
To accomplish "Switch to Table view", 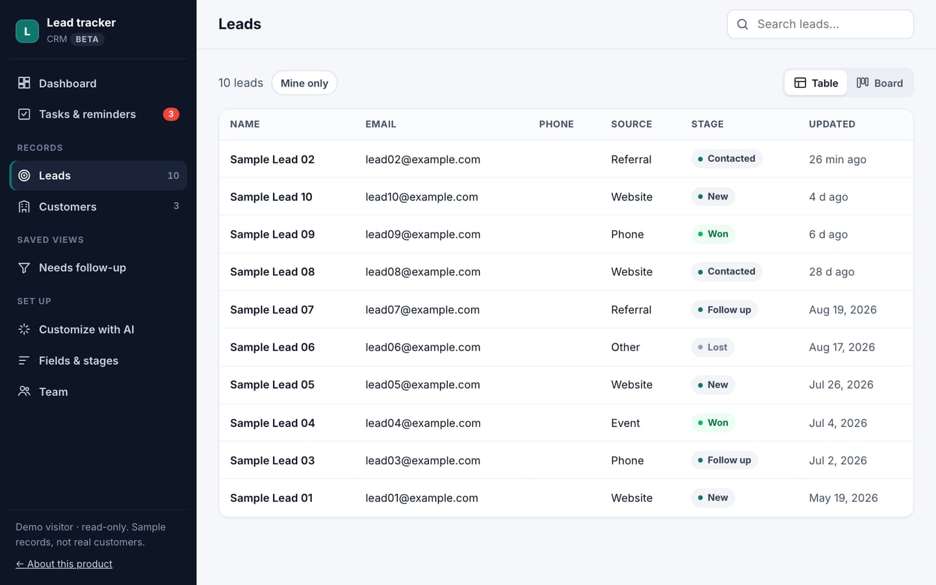I will coord(816,83).
